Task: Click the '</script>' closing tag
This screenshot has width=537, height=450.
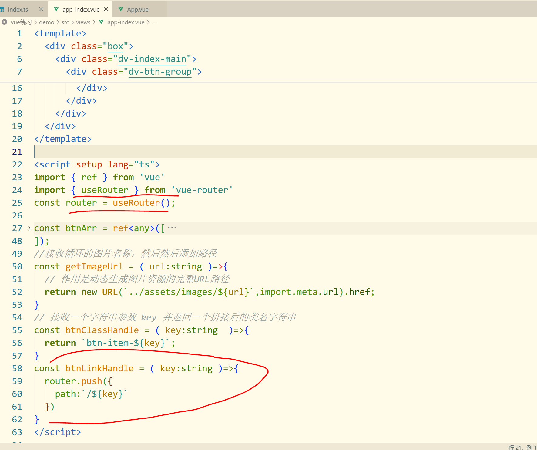Action: click(x=58, y=432)
